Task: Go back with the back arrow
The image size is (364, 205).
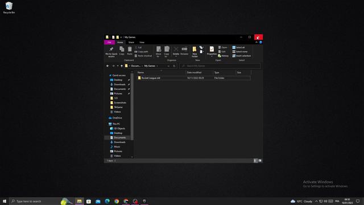Action: [107, 66]
